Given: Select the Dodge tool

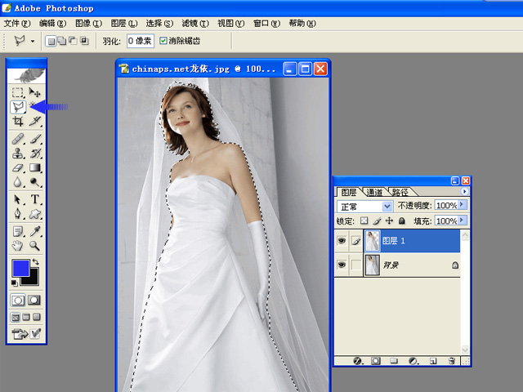Looking at the screenshot, I should coord(34,182).
